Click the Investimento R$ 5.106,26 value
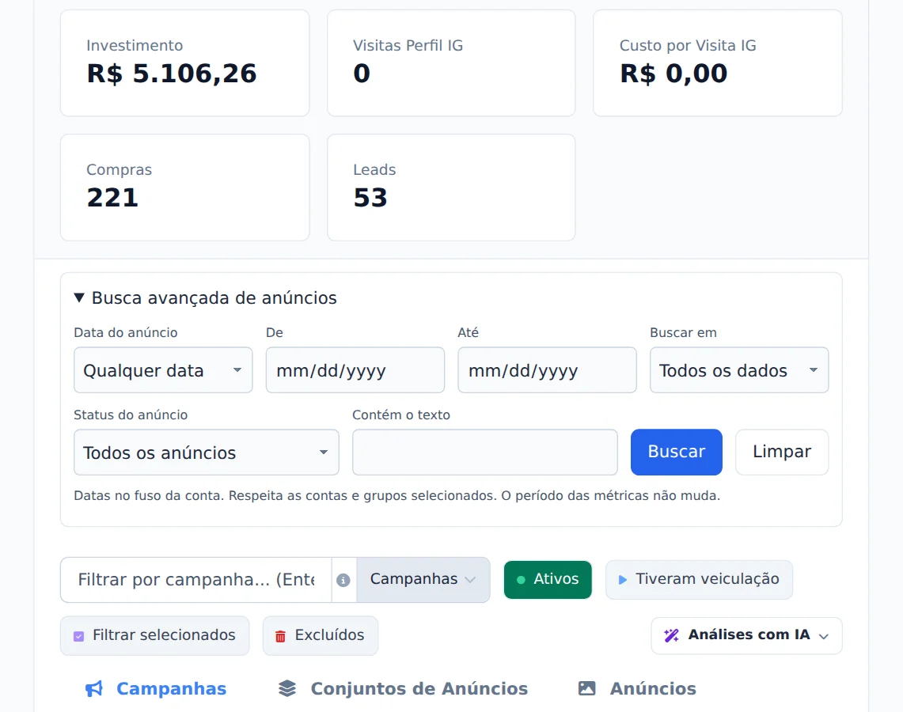The width and height of the screenshot is (903, 712). [x=172, y=74]
